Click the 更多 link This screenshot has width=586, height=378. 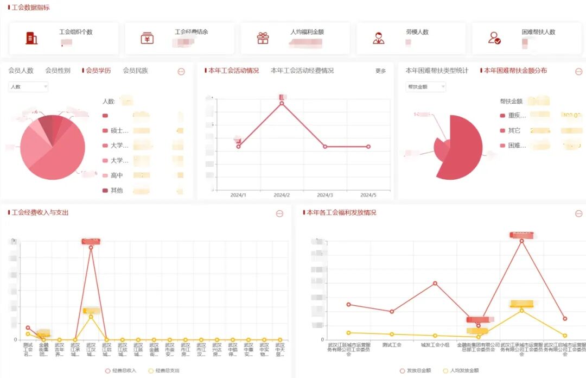(381, 71)
